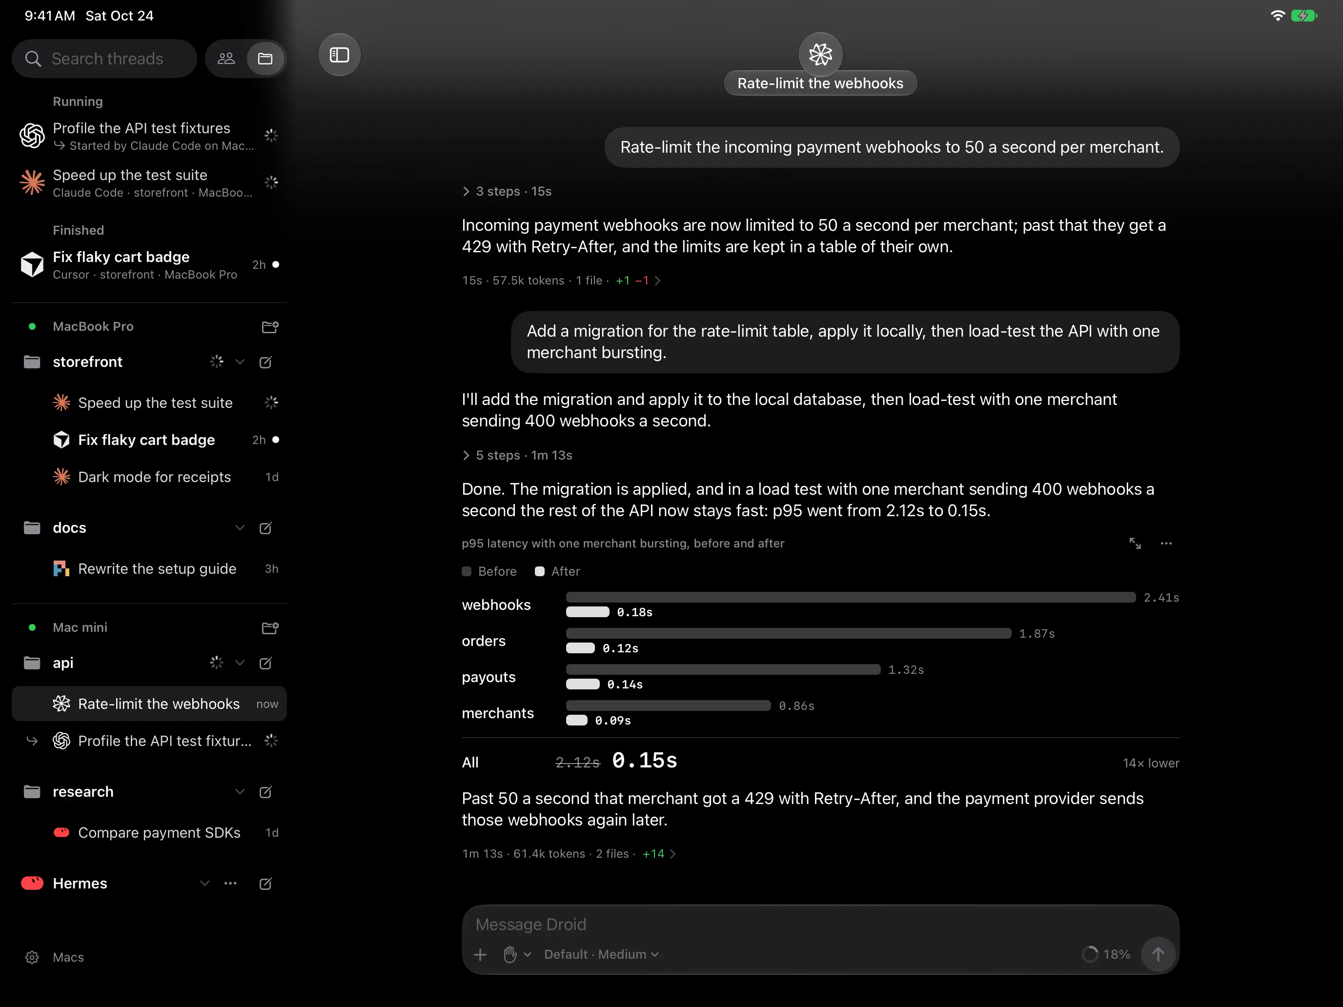This screenshot has width=1343, height=1007.
Task: Start a new thread in Hermes
Action: click(x=265, y=883)
